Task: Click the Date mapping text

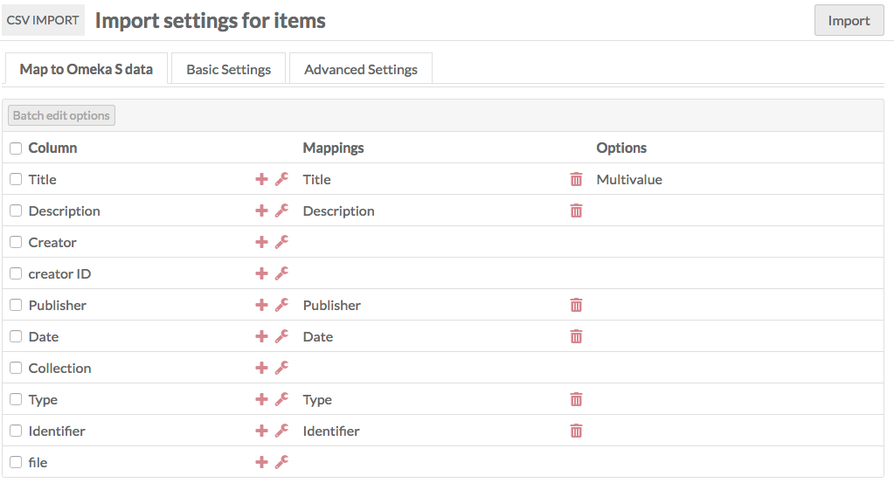Action: pyautogui.click(x=318, y=337)
